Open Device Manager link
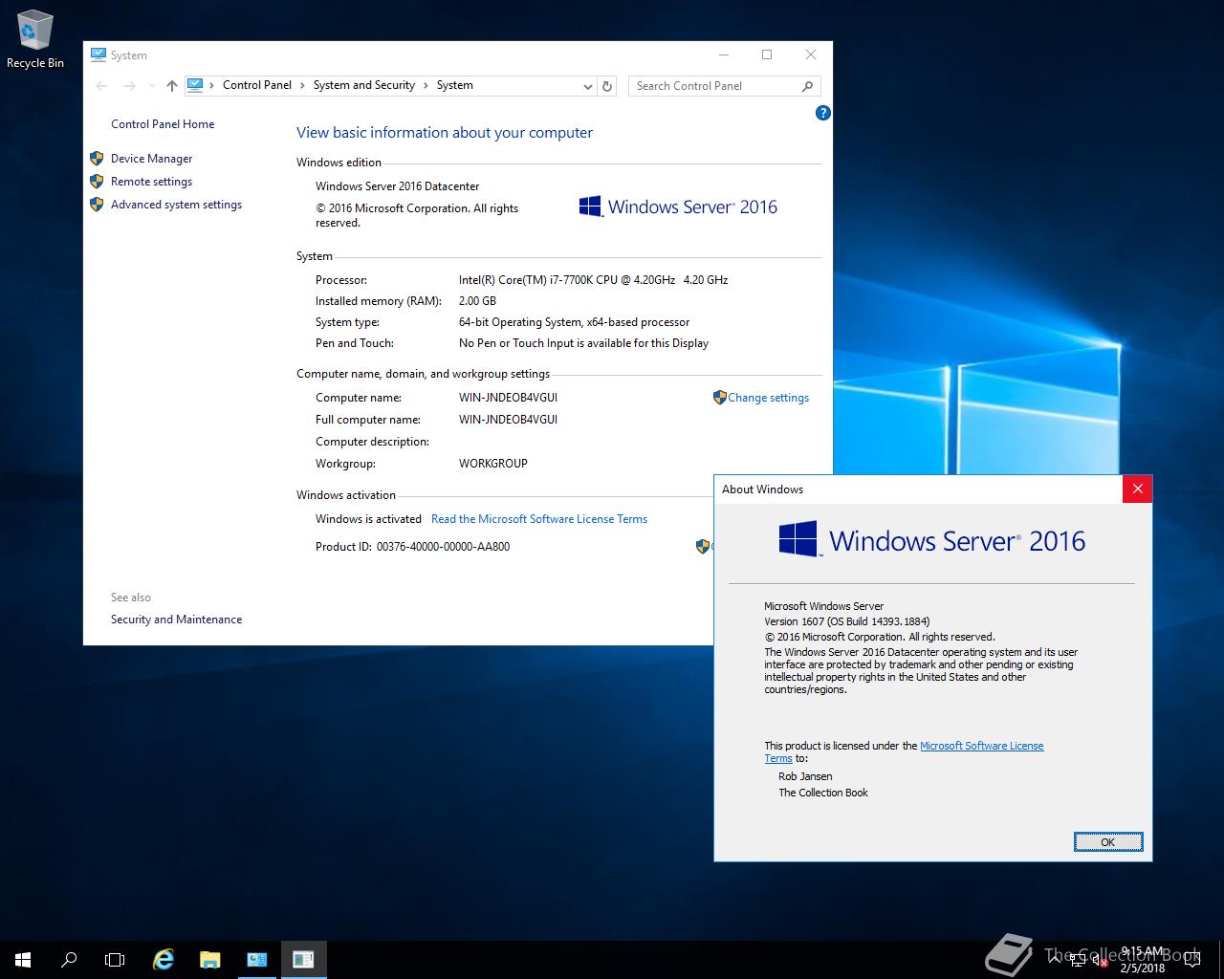The width and height of the screenshot is (1224, 979). click(151, 159)
